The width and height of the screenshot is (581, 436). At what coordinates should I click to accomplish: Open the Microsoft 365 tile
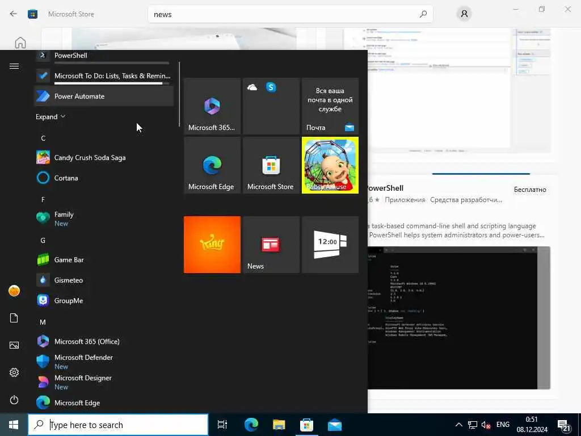(212, 106)
